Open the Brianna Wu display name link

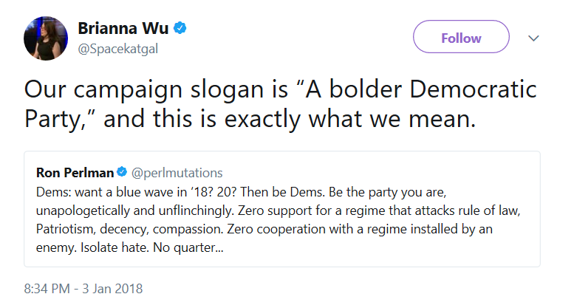click(x=123, y=28)
